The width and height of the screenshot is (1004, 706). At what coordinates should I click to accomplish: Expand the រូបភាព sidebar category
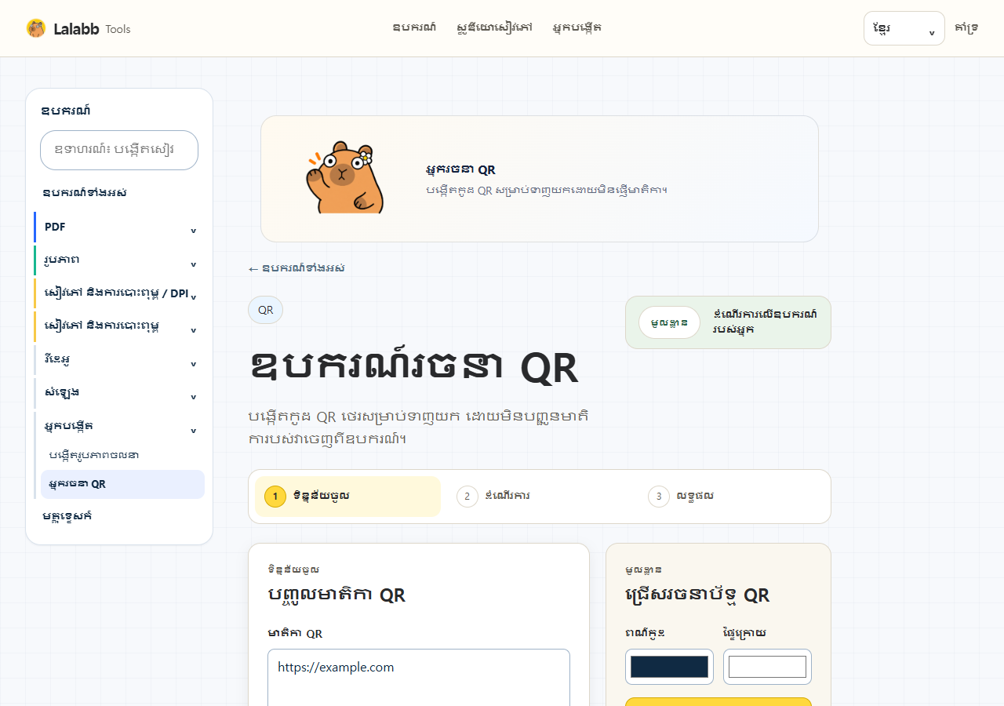[x=119, y=260]
